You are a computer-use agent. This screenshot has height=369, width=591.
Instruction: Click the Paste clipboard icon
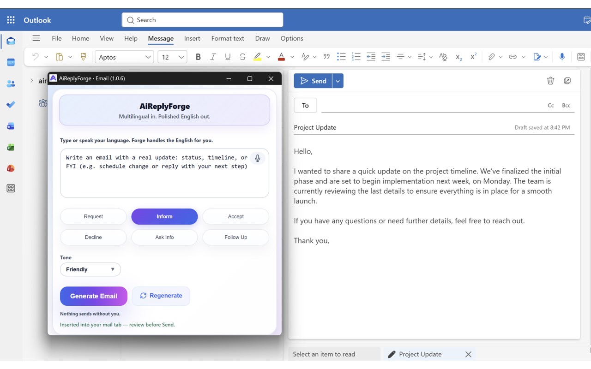(x=59, y=57)
